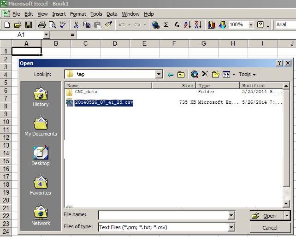Screen dimensions: 296x237
Task: Sort Descending Z-A icon
Action: point(198,25)
